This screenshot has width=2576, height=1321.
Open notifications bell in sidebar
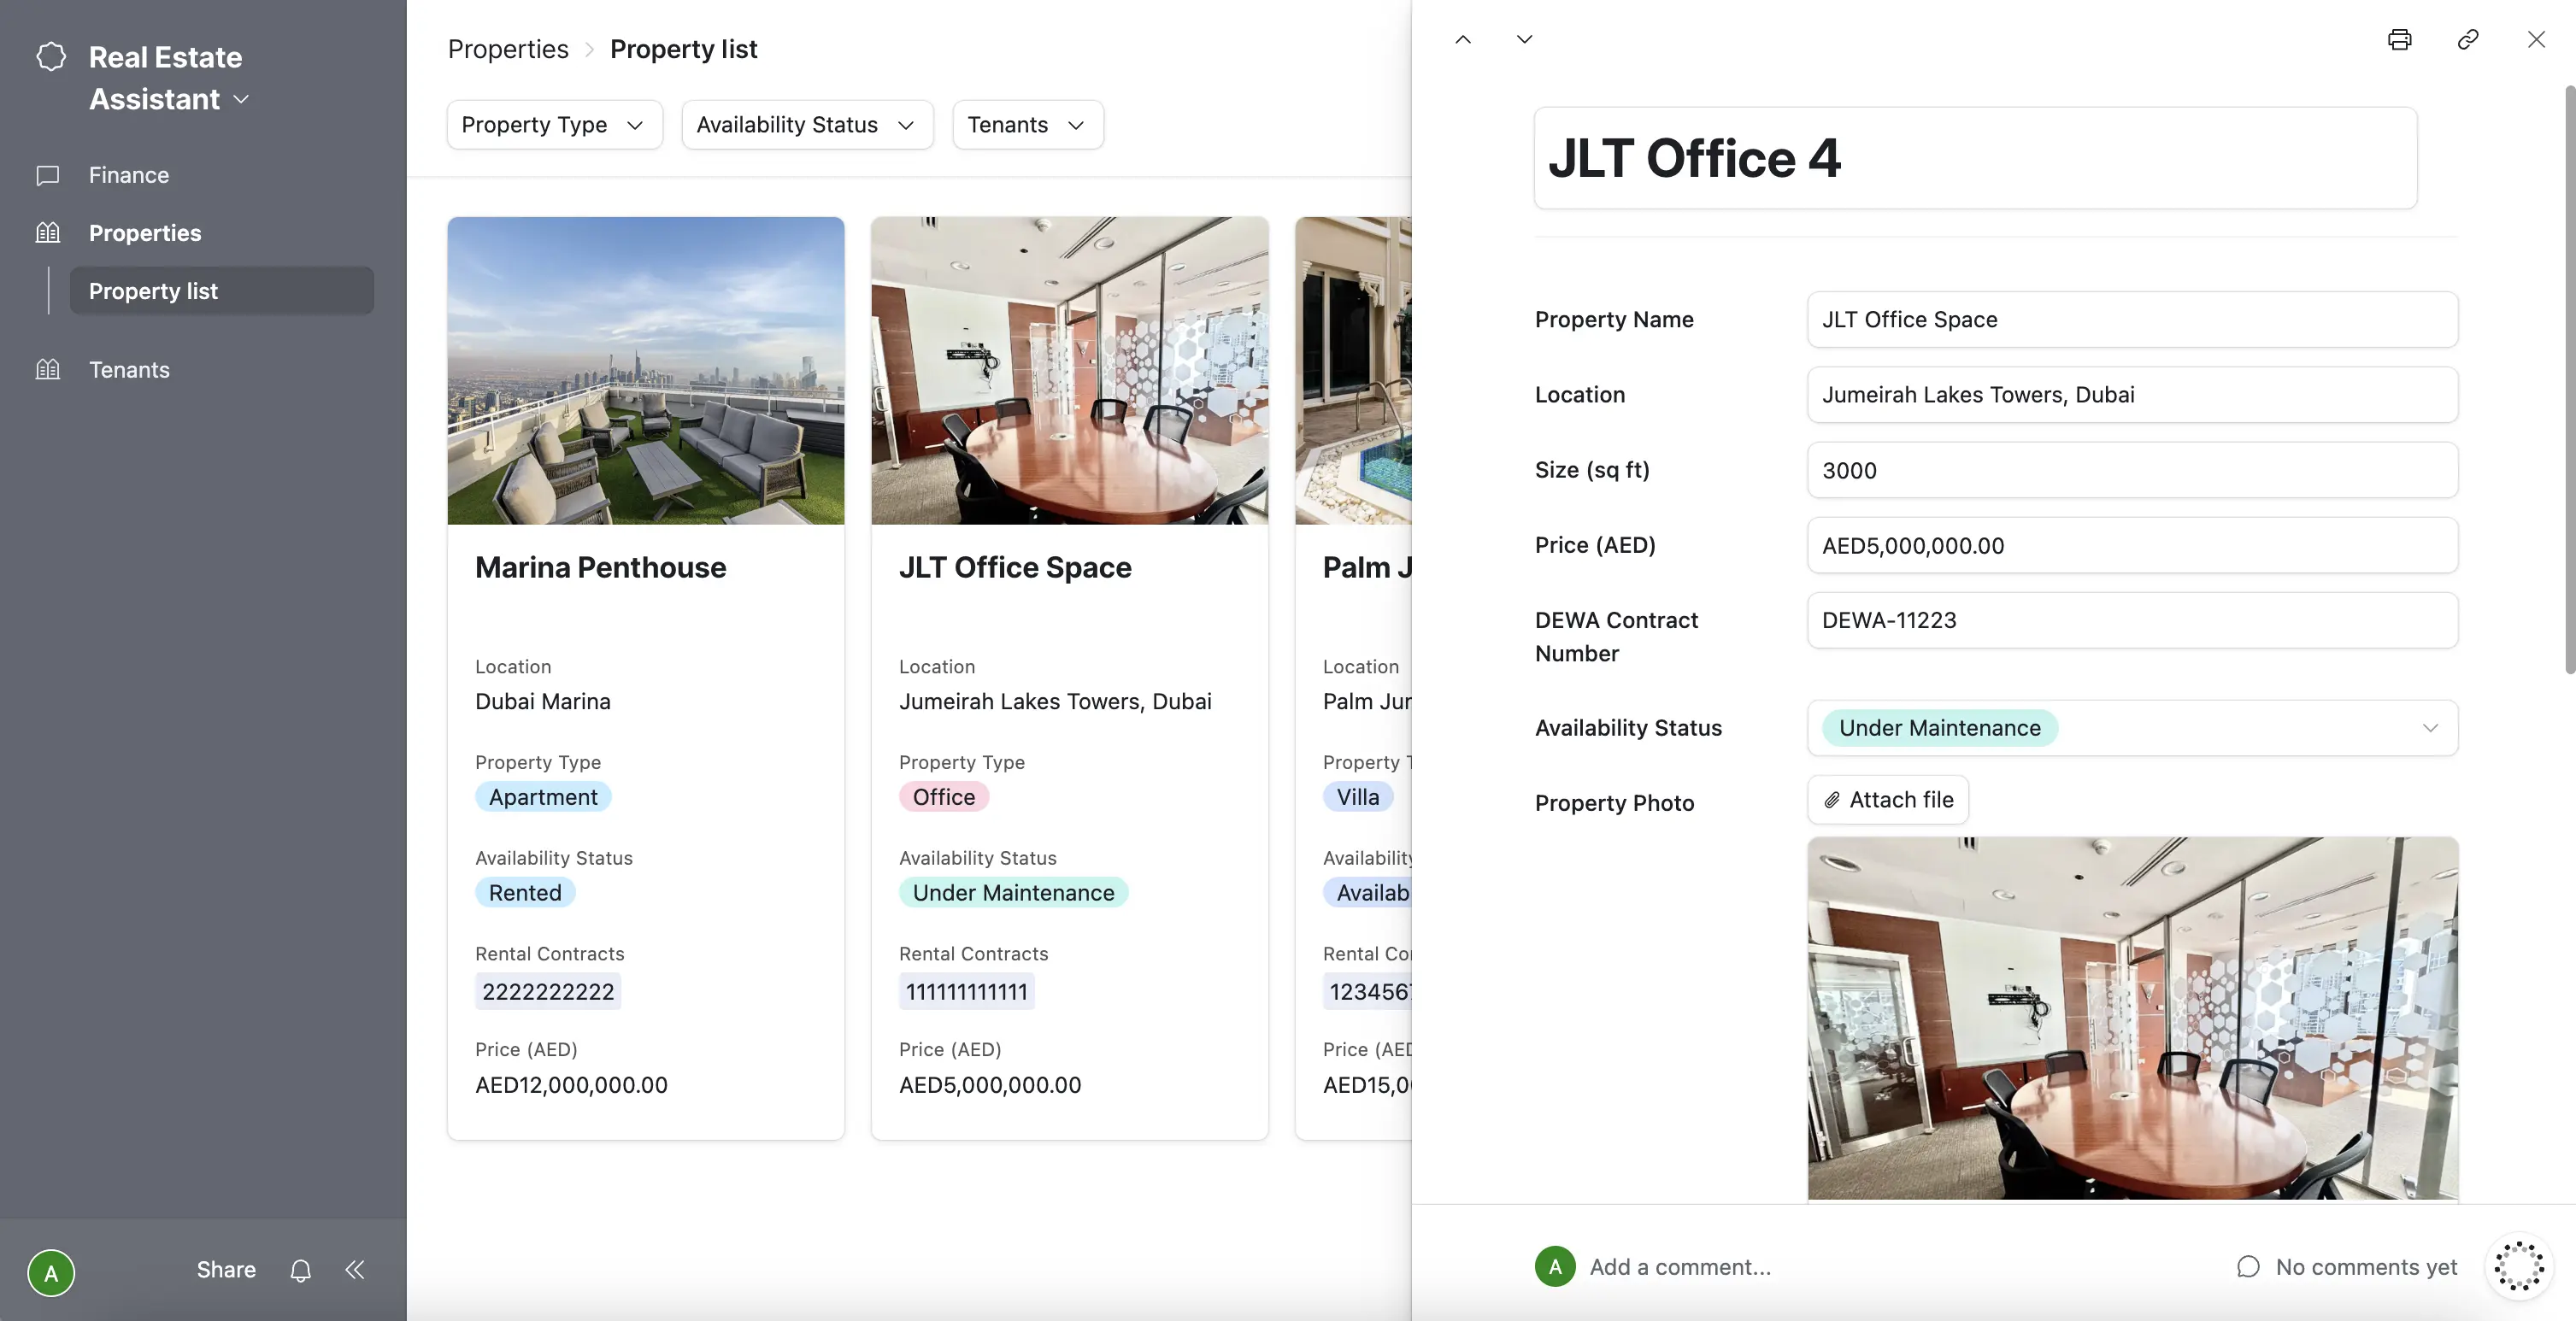300,1270
